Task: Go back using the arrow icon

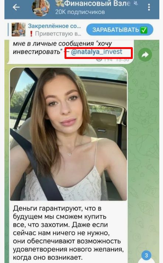Action: tap(16, 7)
